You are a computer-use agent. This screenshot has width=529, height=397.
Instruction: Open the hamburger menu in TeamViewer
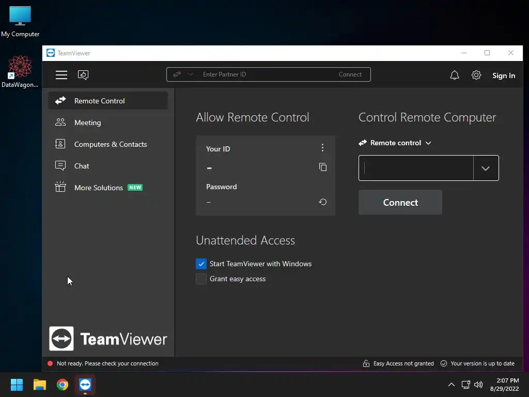pos(61,75)
